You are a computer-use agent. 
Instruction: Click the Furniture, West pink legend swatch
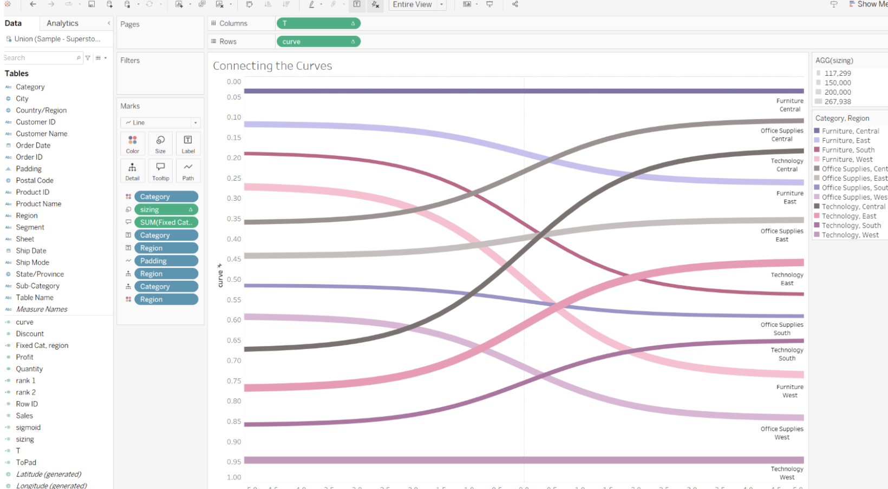point(818,159)
